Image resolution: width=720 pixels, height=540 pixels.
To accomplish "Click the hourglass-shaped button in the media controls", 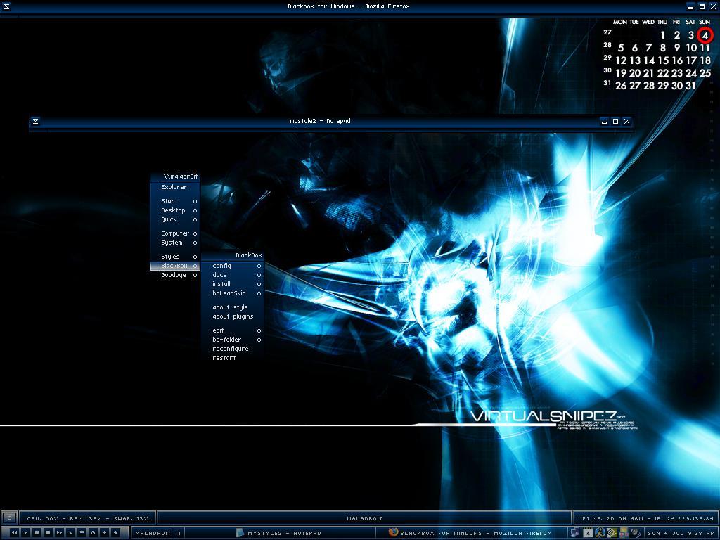I will (71, 533).
